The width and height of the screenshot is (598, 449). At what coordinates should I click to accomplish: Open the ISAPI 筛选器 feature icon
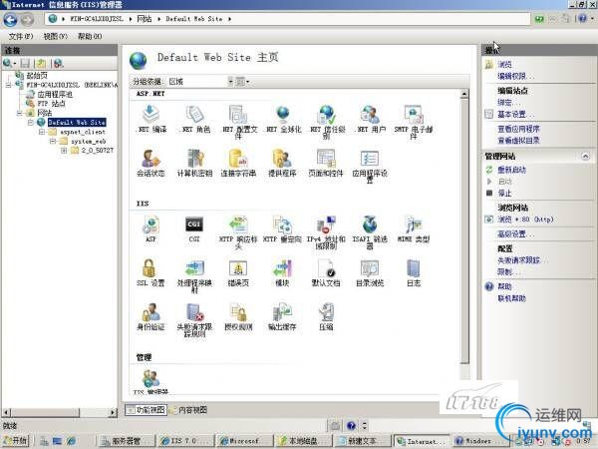pos(370,231)
